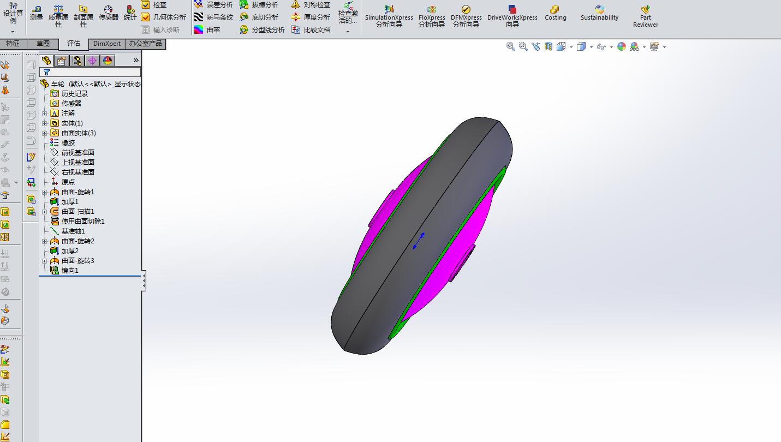This screenshot has height=442, width=781.
Task: Select 使用曲面切除1 feature
Action: (77, 222)
